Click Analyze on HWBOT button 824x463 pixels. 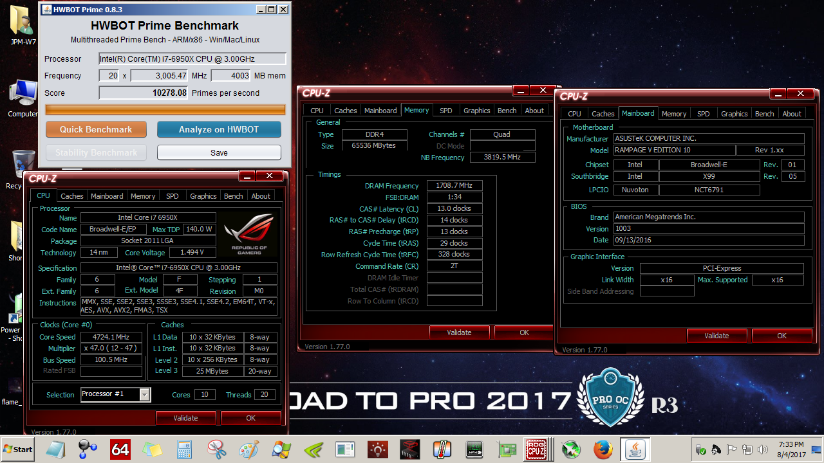[219, 129]
